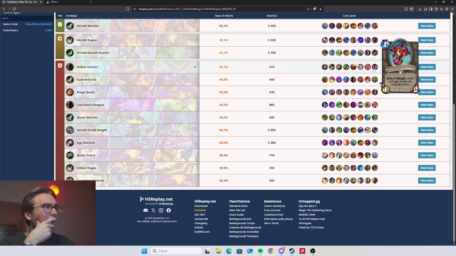Click the browser reload button

coord(15,9)
